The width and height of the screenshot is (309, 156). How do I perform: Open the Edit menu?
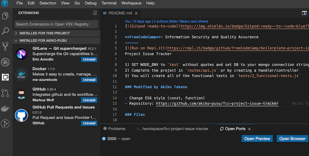pyautogui.click(x=31, y=3)
